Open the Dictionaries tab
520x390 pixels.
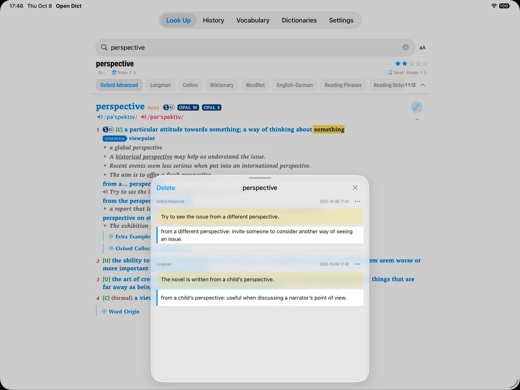299,20
